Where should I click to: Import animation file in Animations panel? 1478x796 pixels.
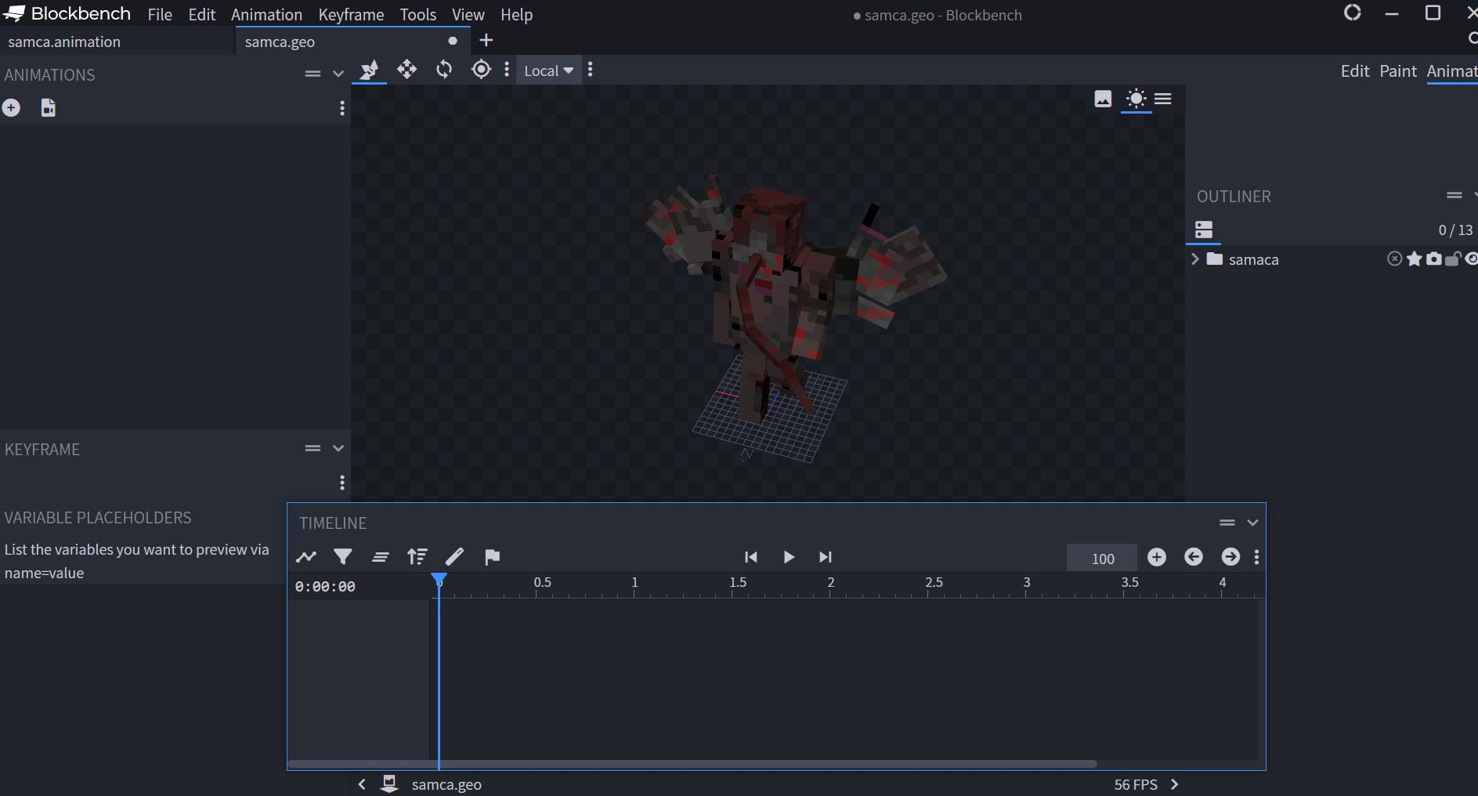click(48, 108)
